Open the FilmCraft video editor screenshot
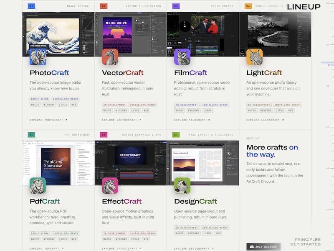 pos(203,34)
